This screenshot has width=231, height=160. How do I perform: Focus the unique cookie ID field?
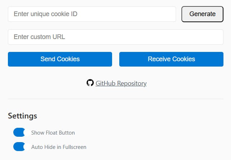[92, 14]
